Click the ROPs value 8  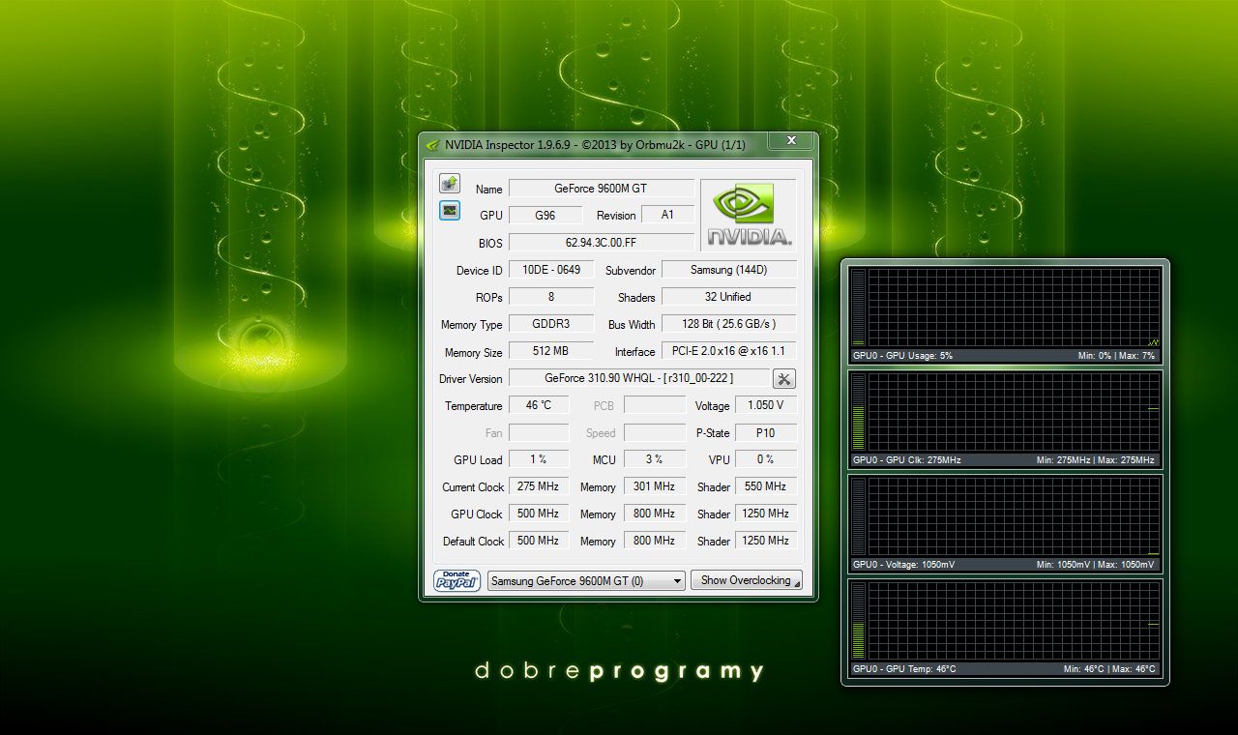pos(551,297)
